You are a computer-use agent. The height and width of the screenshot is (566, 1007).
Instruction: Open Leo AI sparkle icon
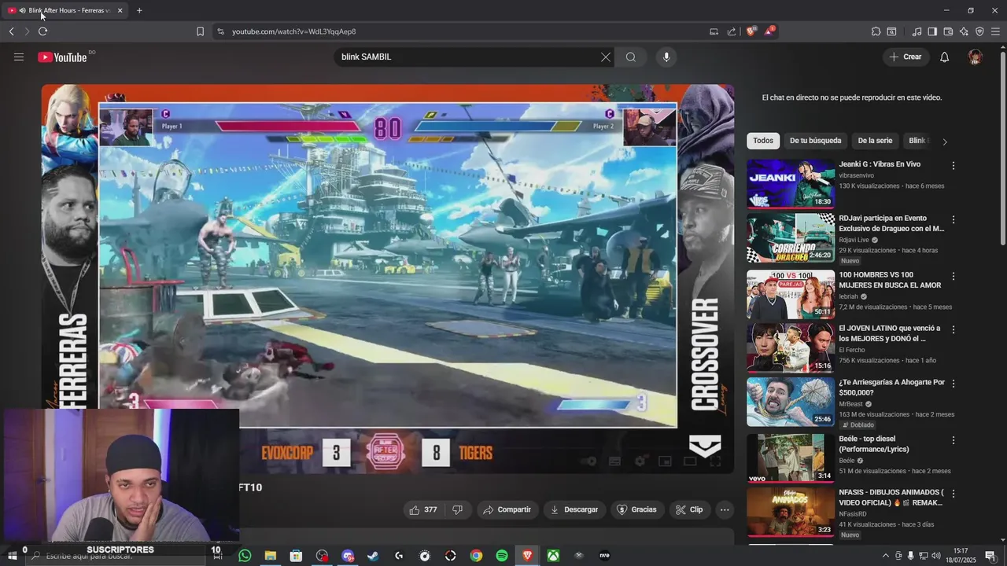click(x=964, y=31)
